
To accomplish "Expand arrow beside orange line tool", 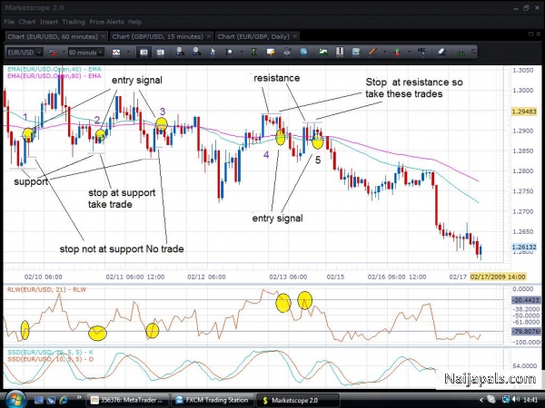I will (384, 53).
